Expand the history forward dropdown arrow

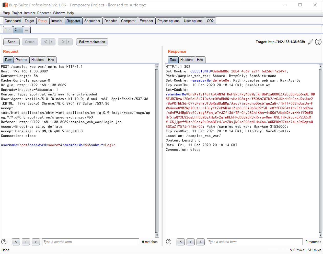click(x=68, y=42)
